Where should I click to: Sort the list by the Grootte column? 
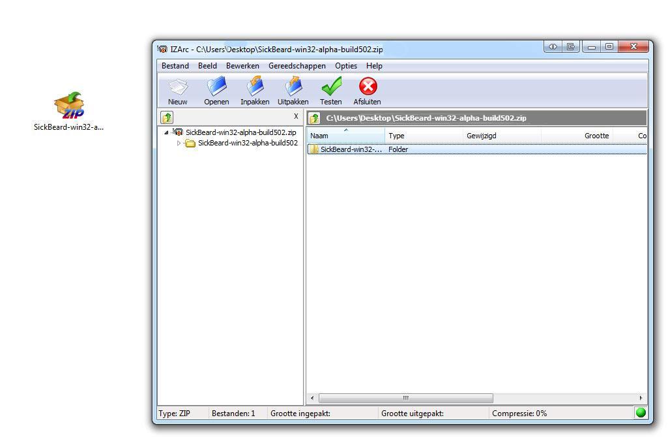577,136
